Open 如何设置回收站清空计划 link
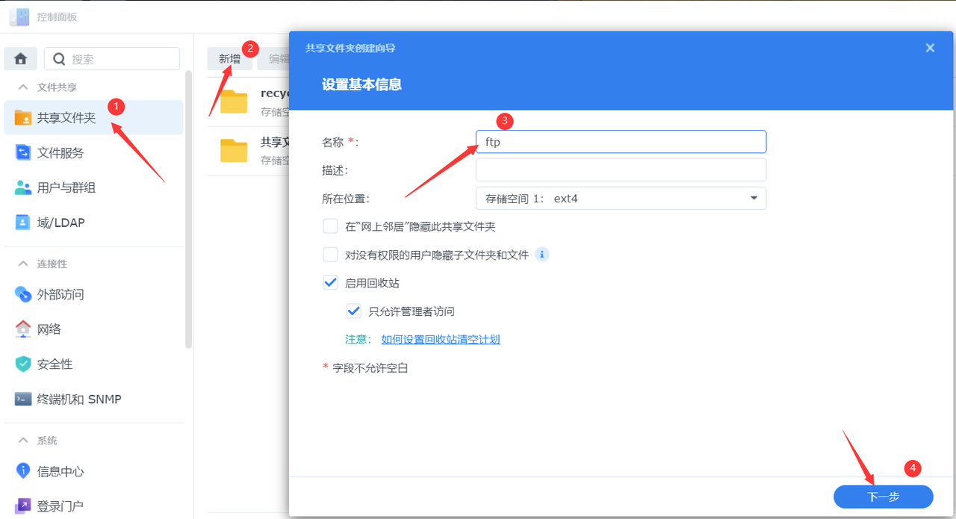Image resolution: width=956 pixels, height=519 pixels. (x=441, y=340)
